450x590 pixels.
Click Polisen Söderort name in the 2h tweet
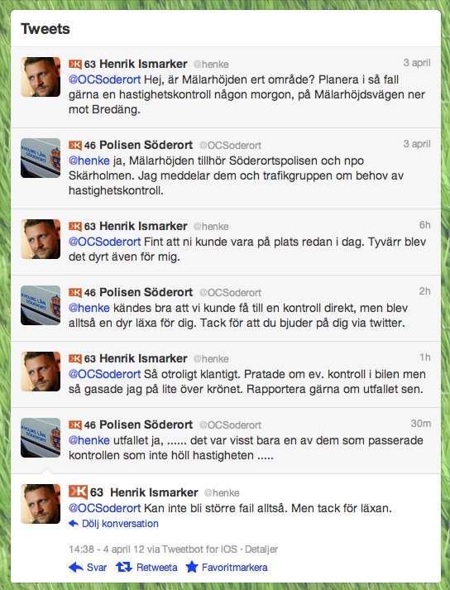click(x=146, y=292)
